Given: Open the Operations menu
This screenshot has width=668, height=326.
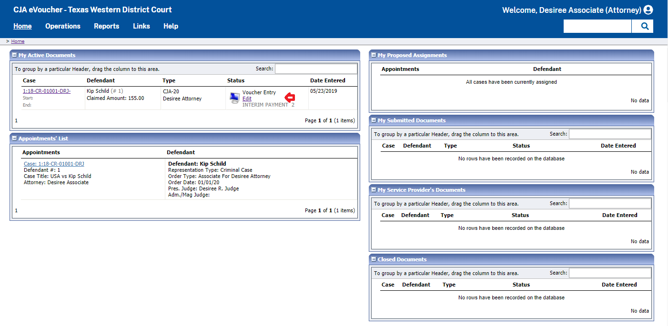Looking at the screenshot, I should pyautogui.click(x=62, y=26).
